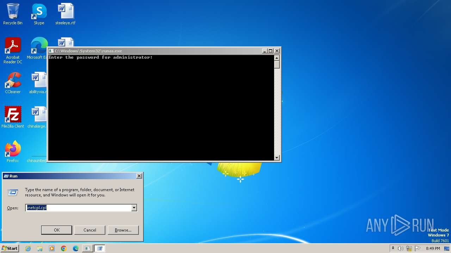The height and width of the screenshot is (253, 451).
Task: Select the Skype desktop shortcut
Action: click(39, 14)
